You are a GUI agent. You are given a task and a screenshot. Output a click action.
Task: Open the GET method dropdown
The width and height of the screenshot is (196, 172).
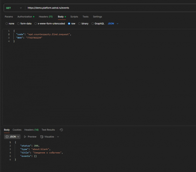click(x=14, y=8)
